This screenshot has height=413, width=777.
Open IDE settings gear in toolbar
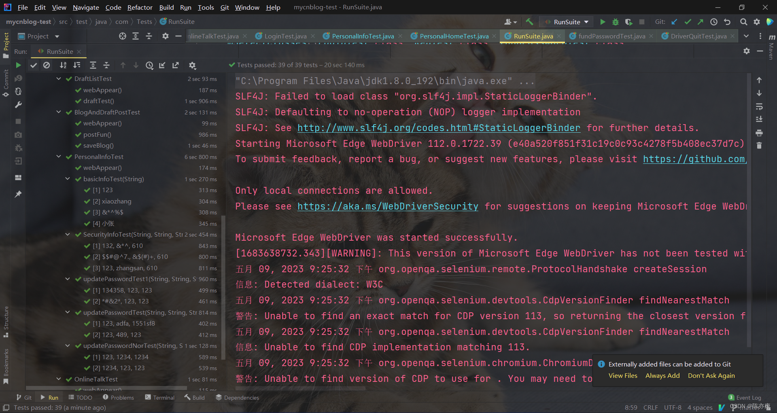(x=757, y=22)
